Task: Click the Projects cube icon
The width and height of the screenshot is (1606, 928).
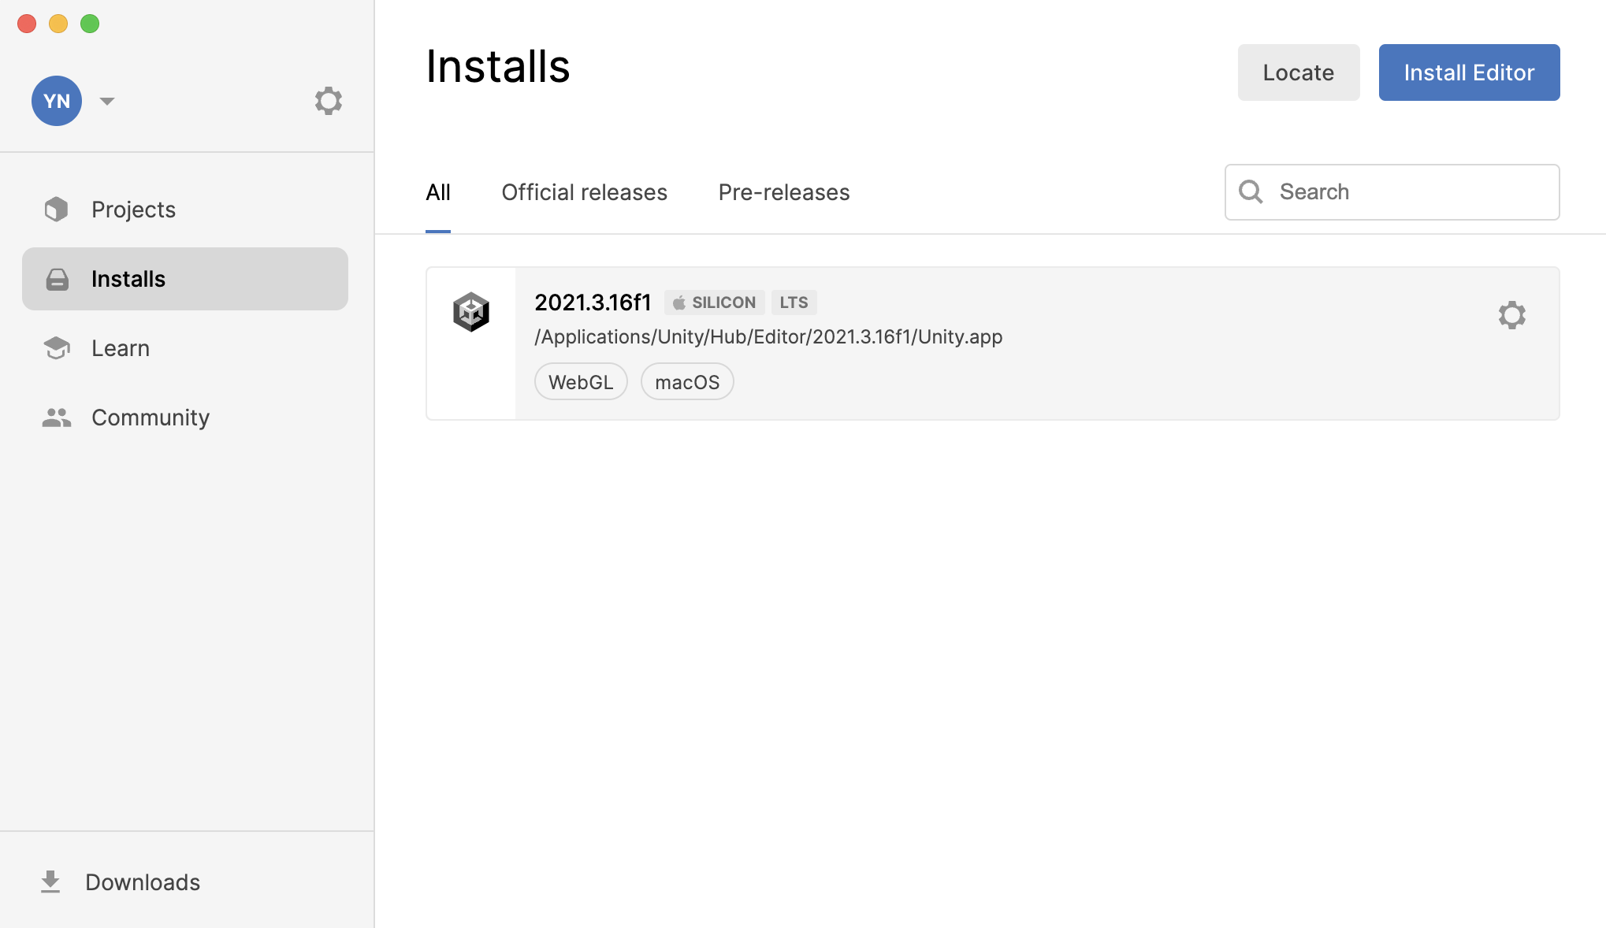Action: pos(57,210)
